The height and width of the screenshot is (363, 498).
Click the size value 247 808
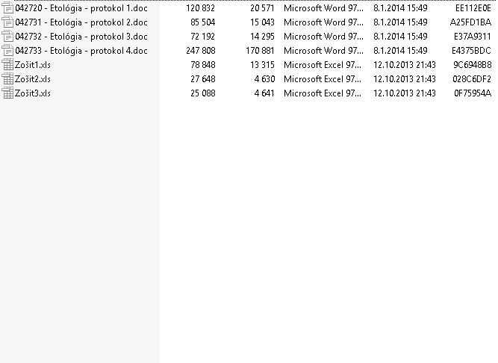click(201, 51)
